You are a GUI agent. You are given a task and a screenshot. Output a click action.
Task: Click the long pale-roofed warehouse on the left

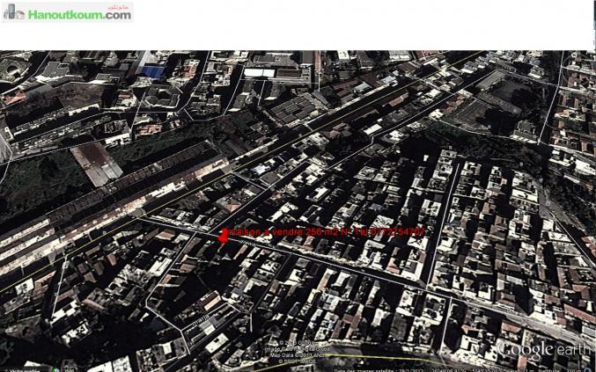point(97,163)
